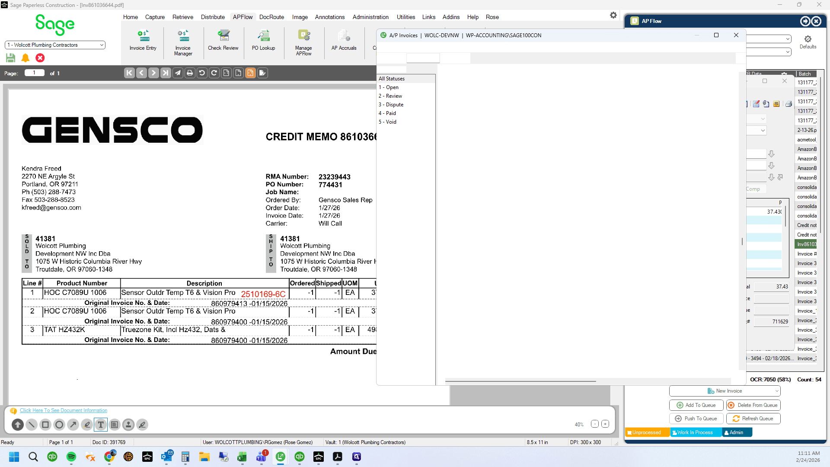Select the text annotation tool

pos(101,425)
